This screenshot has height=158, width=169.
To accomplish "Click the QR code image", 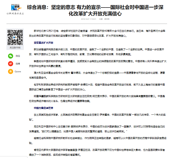I will point(15,37).
